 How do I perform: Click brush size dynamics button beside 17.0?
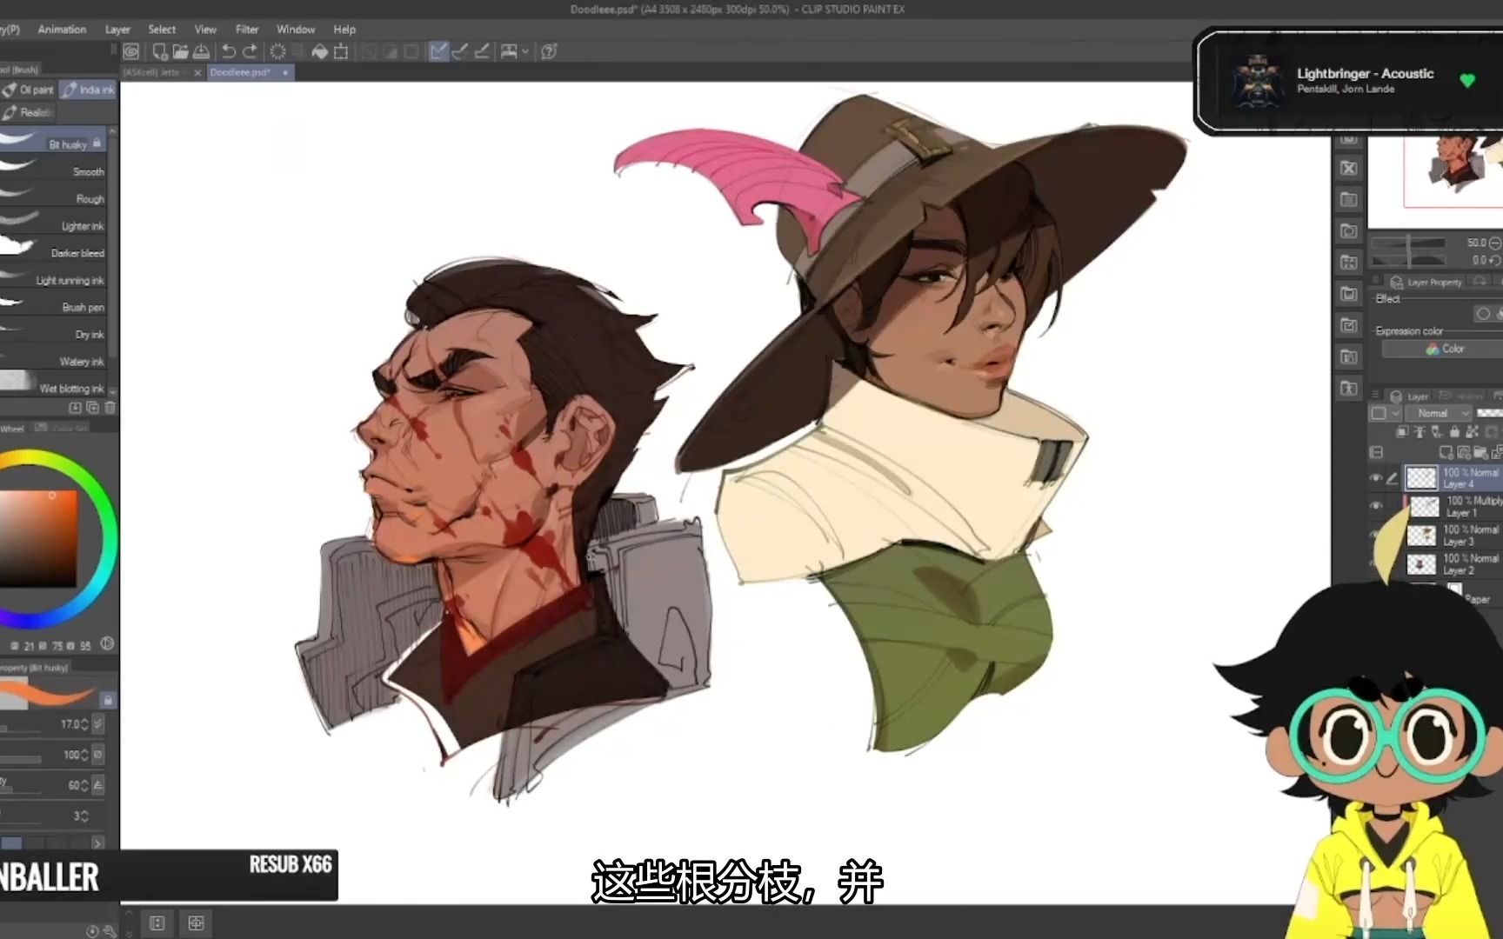(x=98, y=723)
